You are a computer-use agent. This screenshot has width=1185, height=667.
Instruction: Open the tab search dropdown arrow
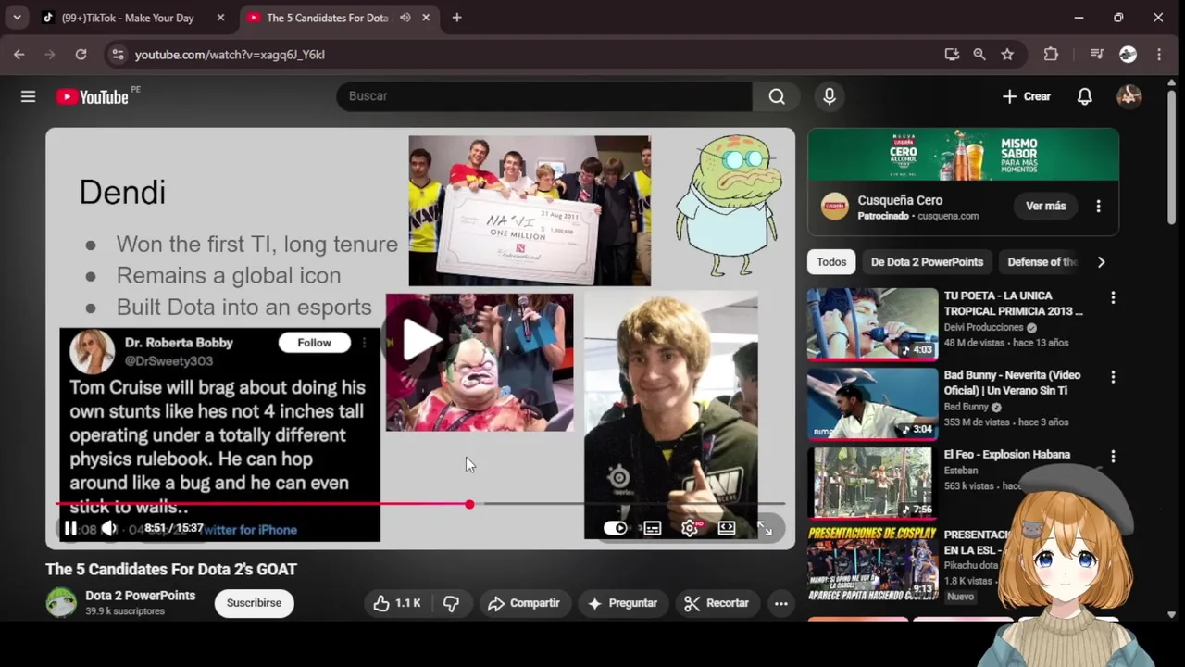(17, 18)
